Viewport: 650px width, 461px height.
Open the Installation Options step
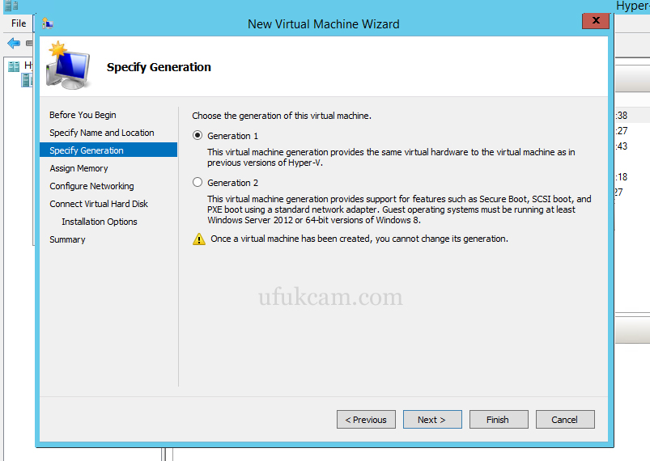100,222
